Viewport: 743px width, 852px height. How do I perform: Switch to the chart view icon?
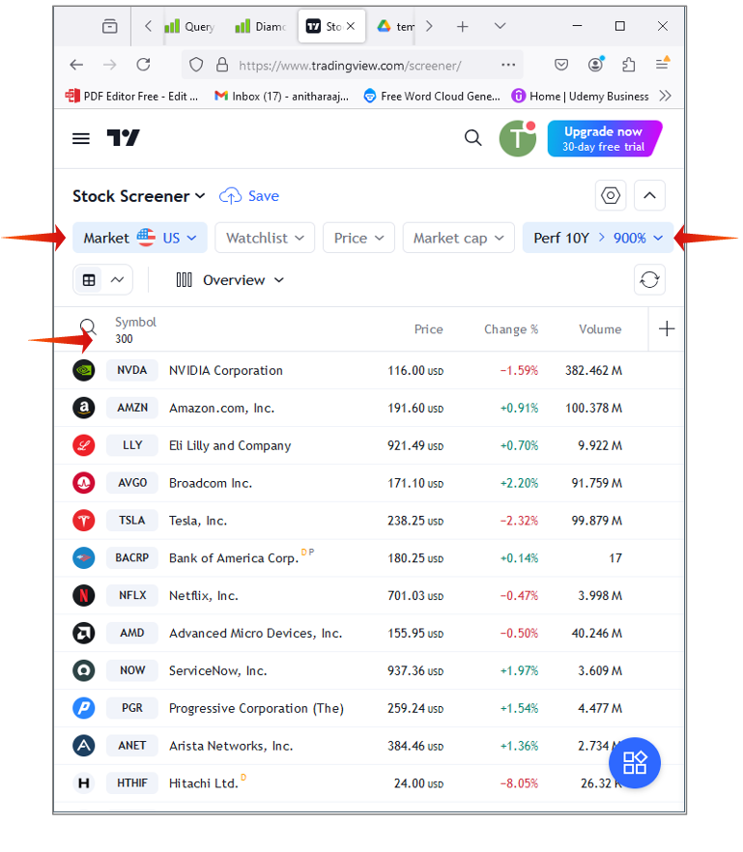click(x=118, y=280)
